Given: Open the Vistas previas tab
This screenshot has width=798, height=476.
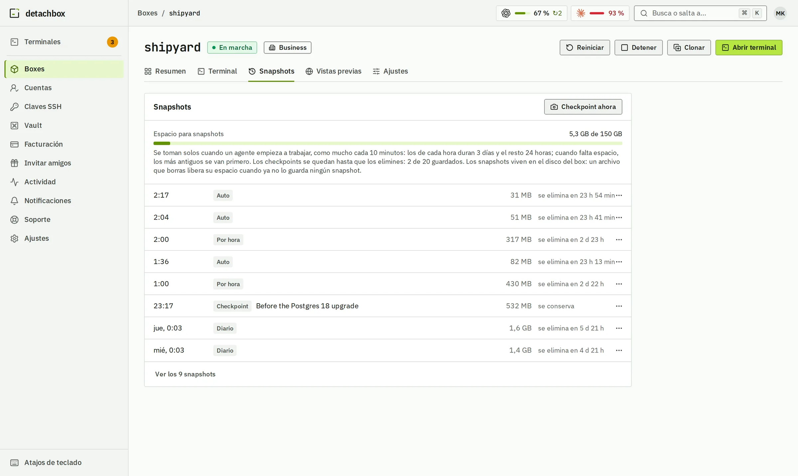Looking at the screenshot, I should 333,71.
